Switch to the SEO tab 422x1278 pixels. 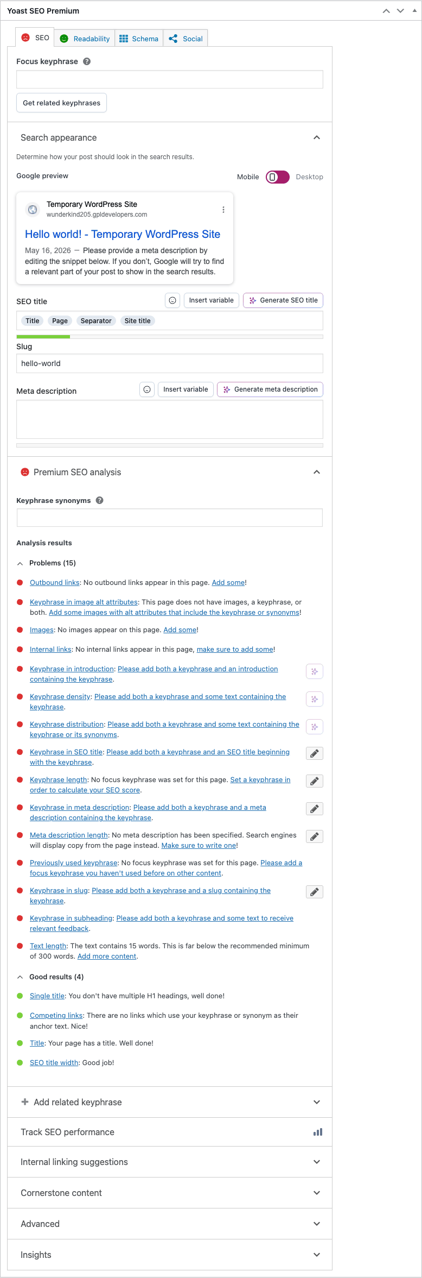(35, 37)
